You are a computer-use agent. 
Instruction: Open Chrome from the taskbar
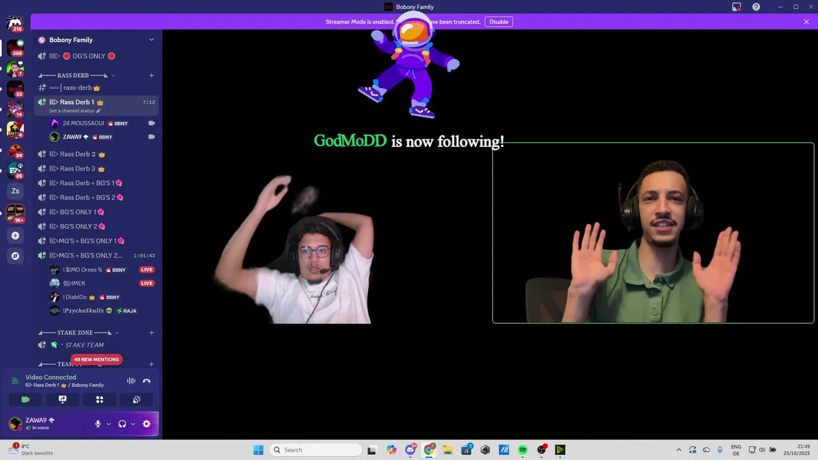(429, 450)
